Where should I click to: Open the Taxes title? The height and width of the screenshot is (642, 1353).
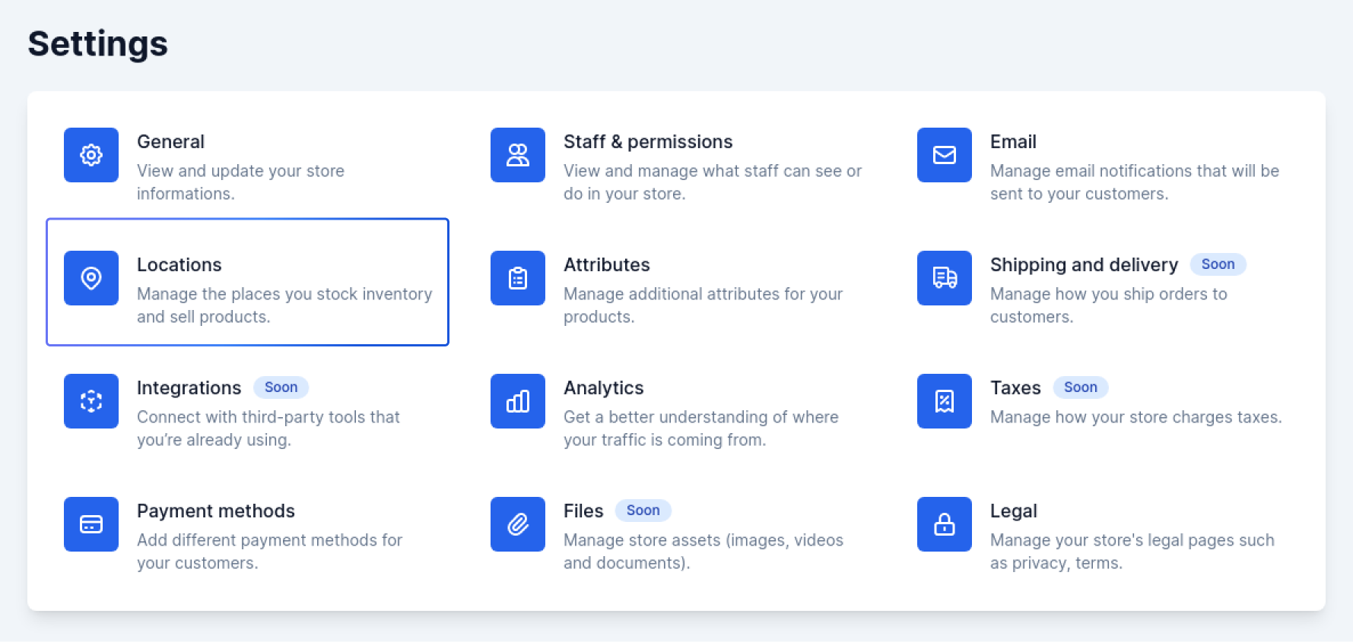(1015, 388)
